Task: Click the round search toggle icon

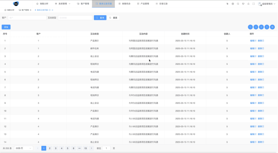Action: 256,27
